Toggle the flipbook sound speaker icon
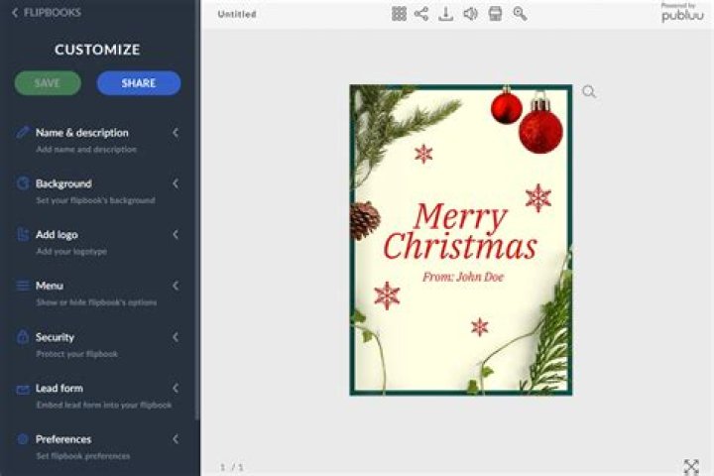 point(470,14)
